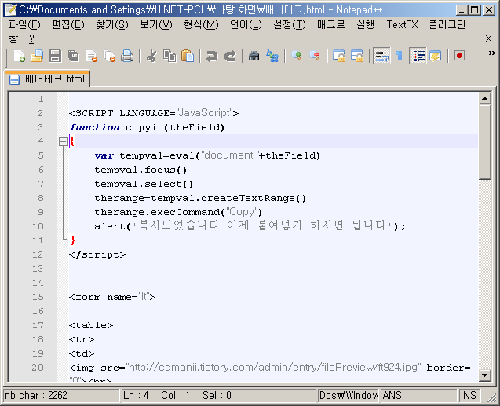Open the 파일(F) menu
This screenshot has width=500, height=406.
click(24, 25)
